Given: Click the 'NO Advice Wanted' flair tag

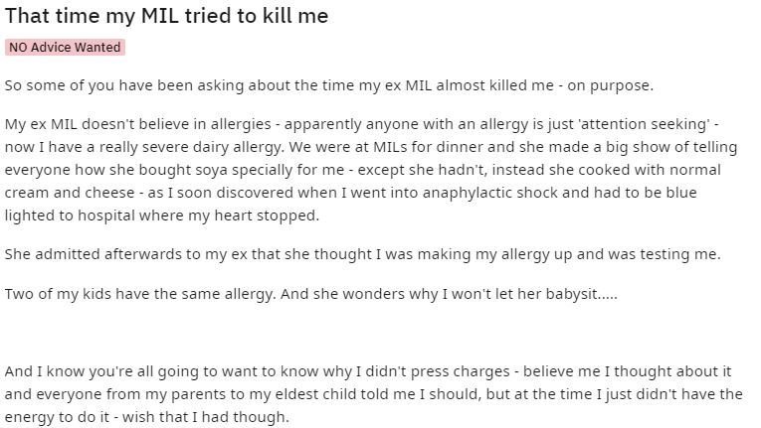Looking at the screenshot, I should [65, 48].
